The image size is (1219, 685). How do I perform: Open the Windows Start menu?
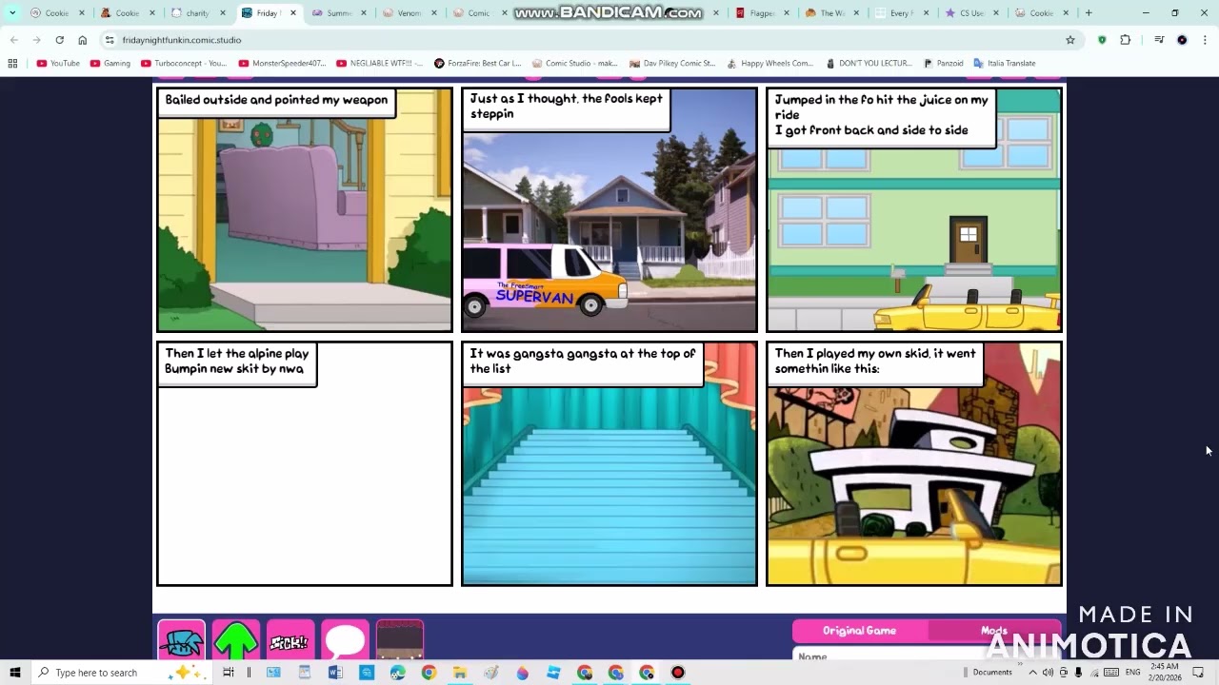click(x=14, y=673)
